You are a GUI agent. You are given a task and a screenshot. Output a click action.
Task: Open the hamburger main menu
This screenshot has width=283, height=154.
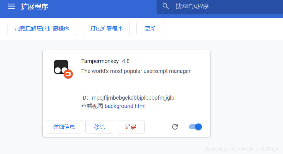[x=12, y=6]
